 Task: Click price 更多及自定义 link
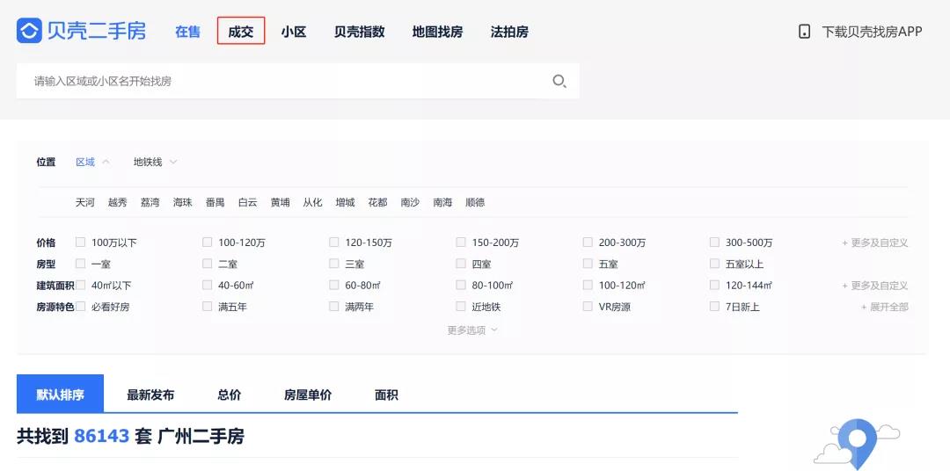pyautogui.click(x=874, y=243)
